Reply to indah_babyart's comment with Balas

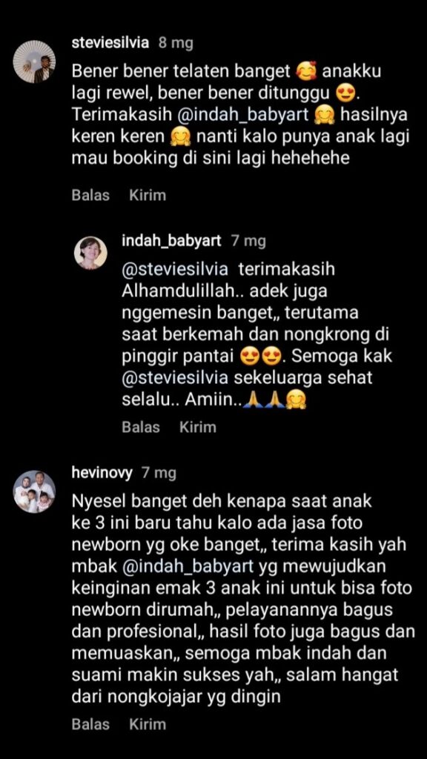tap(140, 427)
